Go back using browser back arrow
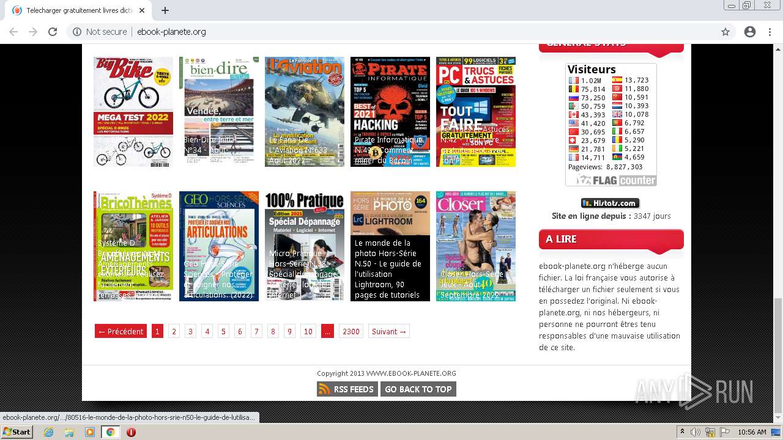 click(x=13, y=32)
